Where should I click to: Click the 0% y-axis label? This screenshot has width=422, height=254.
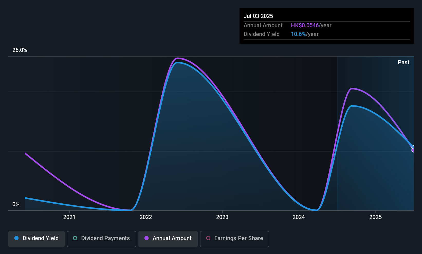[x=16, y=204]
